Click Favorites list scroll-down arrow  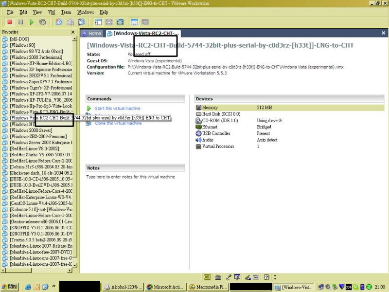[x=74, y=265]
